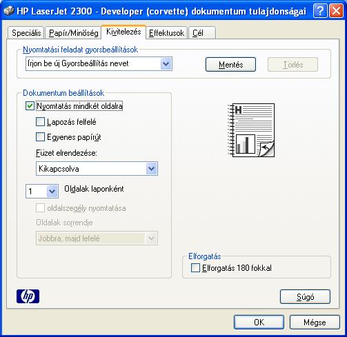Open Oldalak sorrendje dropdown

click(152, 238)
